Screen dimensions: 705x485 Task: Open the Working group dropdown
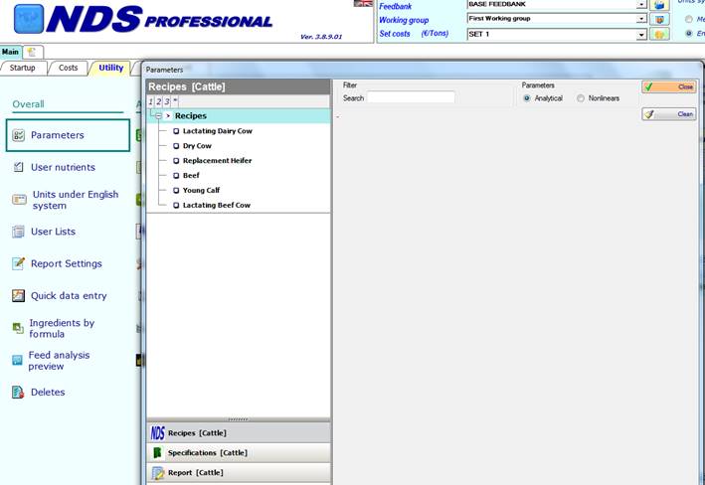641,19
